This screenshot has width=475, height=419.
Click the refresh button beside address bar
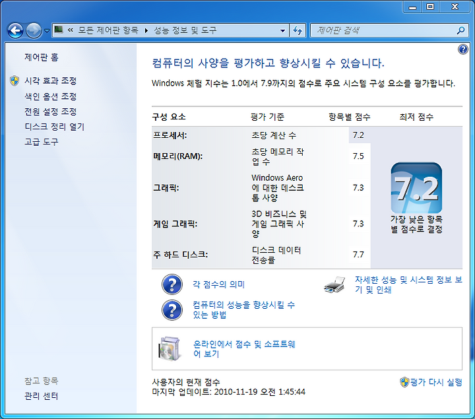298,30
